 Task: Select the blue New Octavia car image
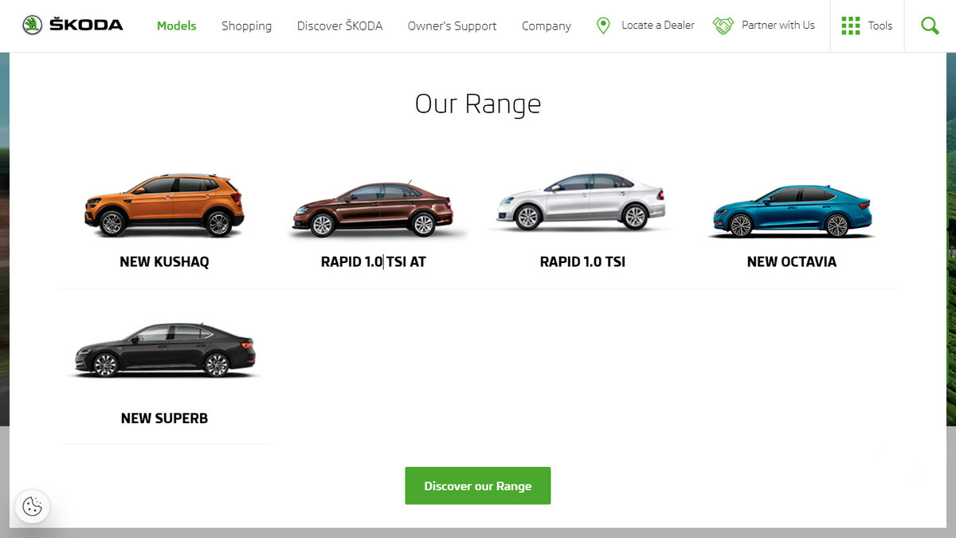(791, 211)
